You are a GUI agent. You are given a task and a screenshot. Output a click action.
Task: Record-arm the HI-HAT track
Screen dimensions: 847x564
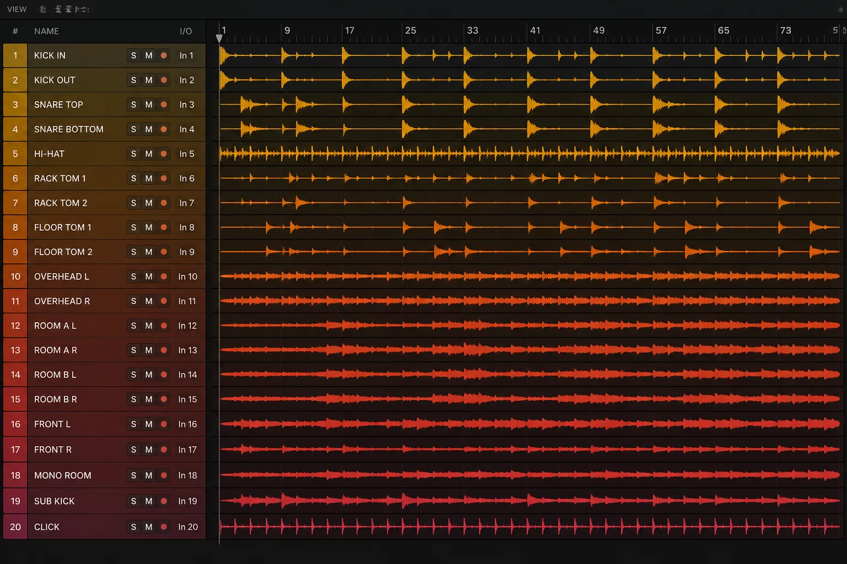click(x=164, y=154)
